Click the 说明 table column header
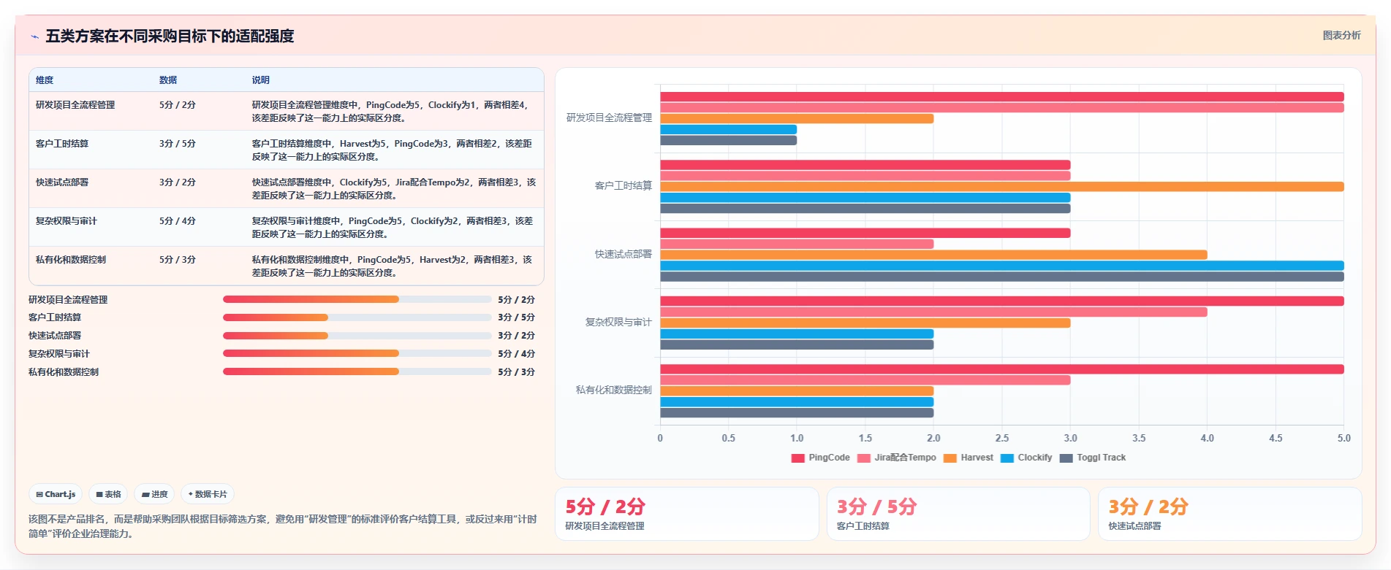The height and width of the screenshot is (570, 1391). (261, 80)
